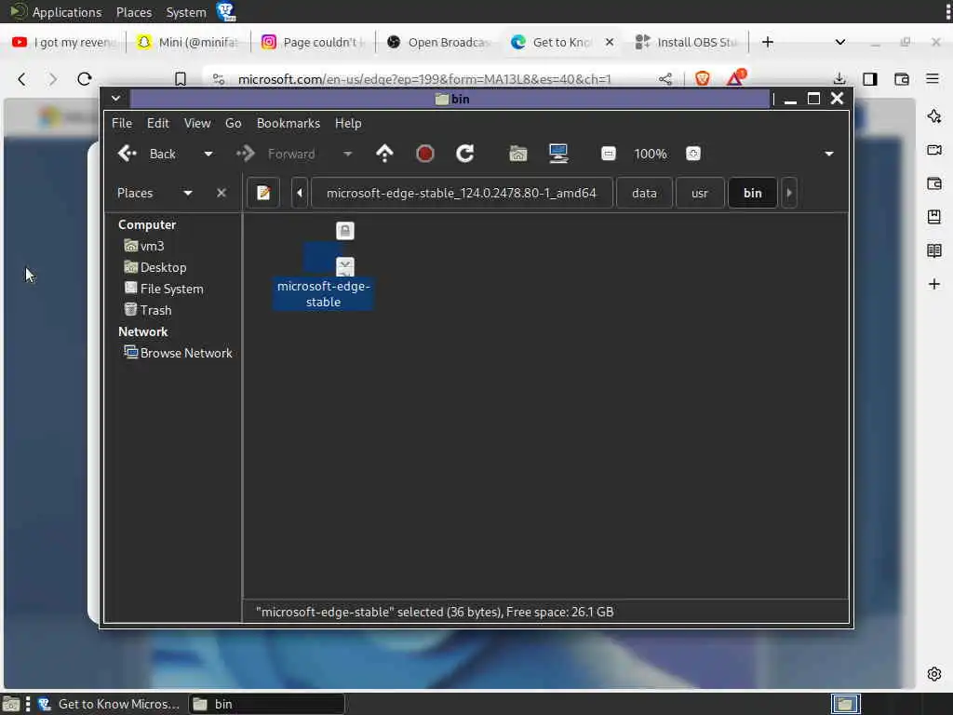Open Desktop in sidebar
Image resolution: width=953 pixels, height=715 pixels.
[x=155, y=267]
